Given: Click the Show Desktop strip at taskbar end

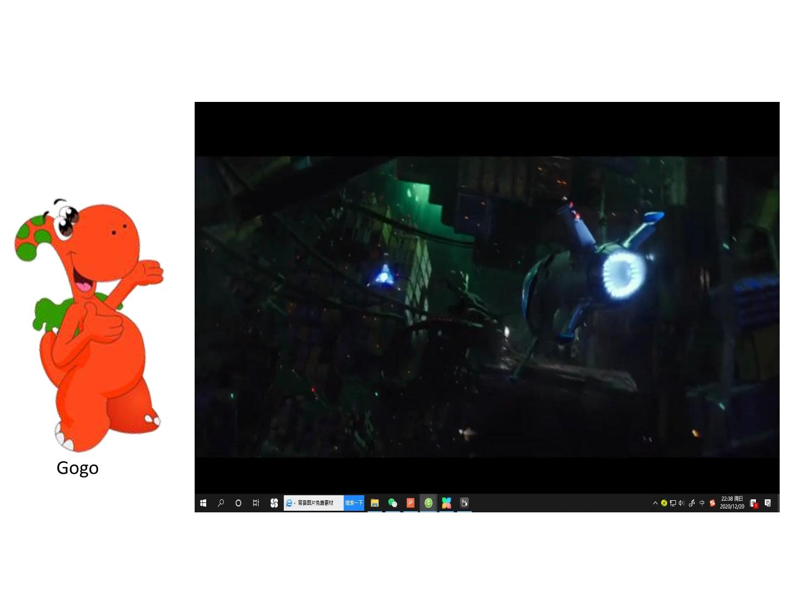Looking at the screenshot, I should tap(778, 503).
